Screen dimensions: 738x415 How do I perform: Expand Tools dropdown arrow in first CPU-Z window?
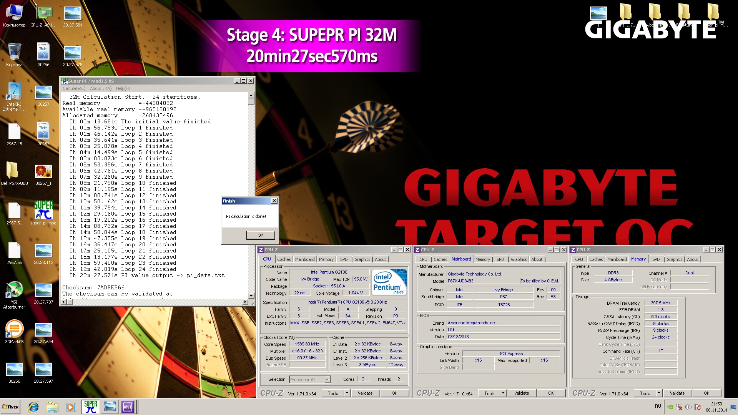tap(347, 393)
